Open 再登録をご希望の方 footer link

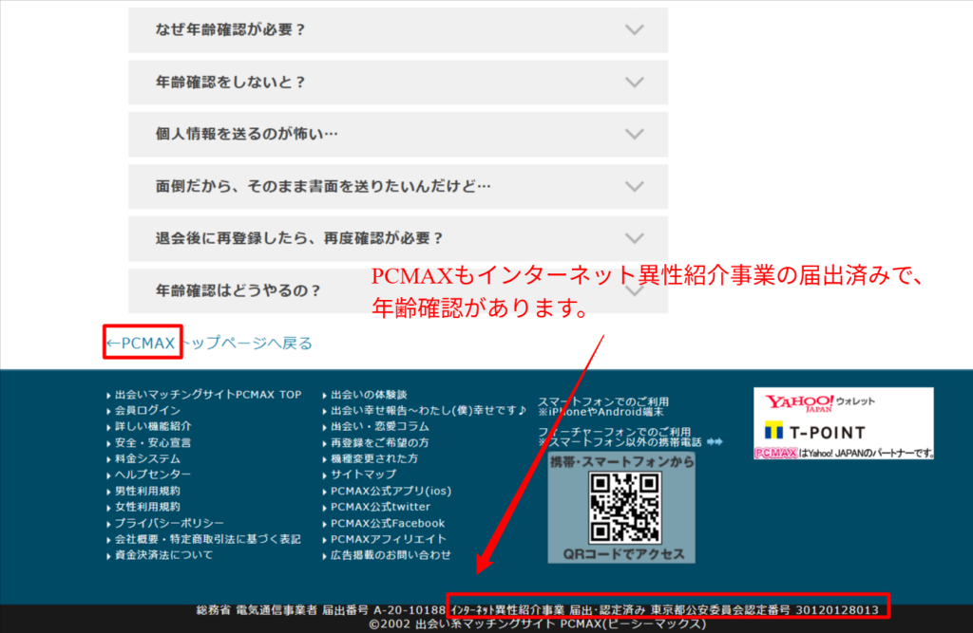[380, 442]
